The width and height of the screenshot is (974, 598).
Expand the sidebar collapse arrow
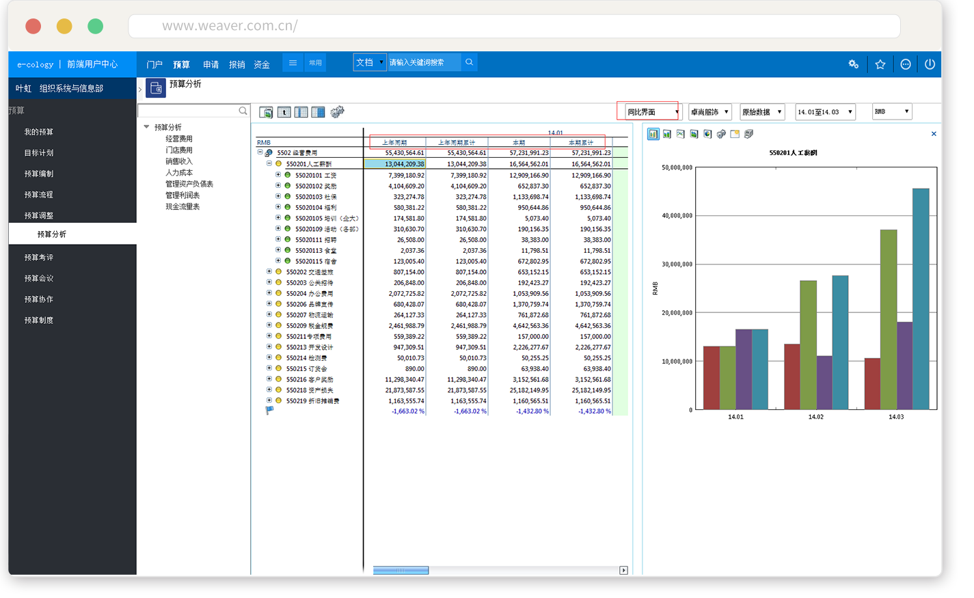coord(140,89)
